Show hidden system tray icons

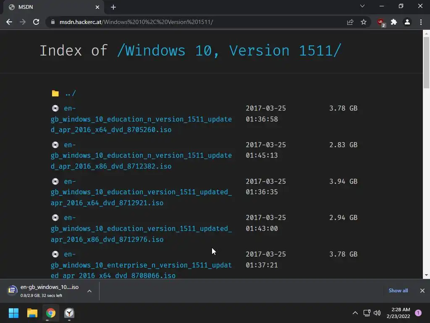click(x=355, y=313)
